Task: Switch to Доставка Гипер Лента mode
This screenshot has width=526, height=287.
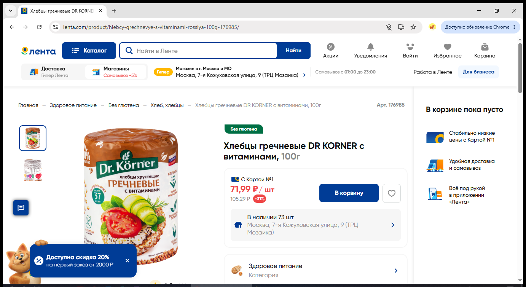Action: (x=53, y=72)
